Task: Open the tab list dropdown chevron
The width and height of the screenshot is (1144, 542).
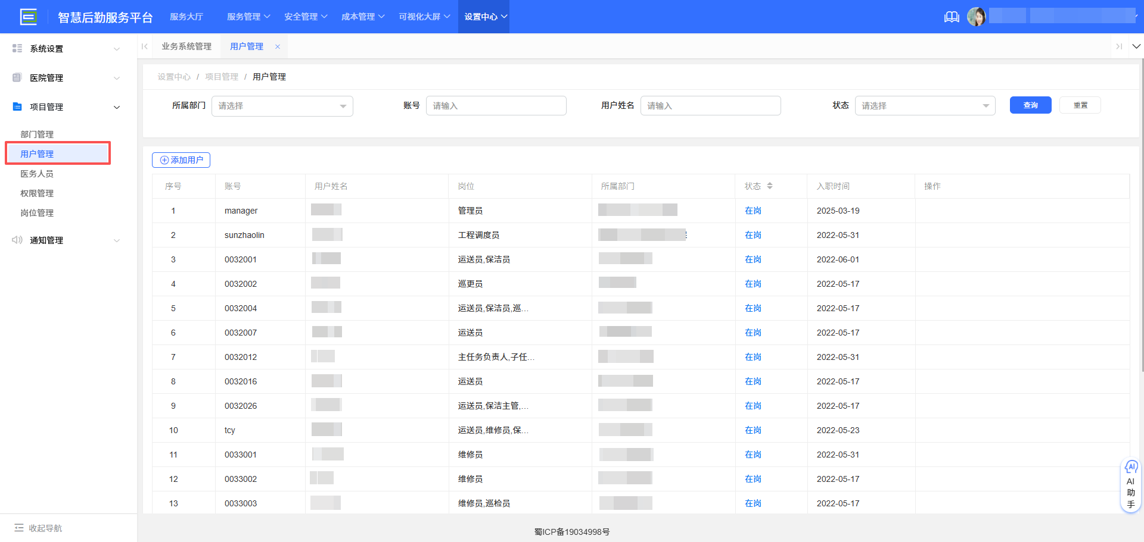Action: (x=1136, y=46)
